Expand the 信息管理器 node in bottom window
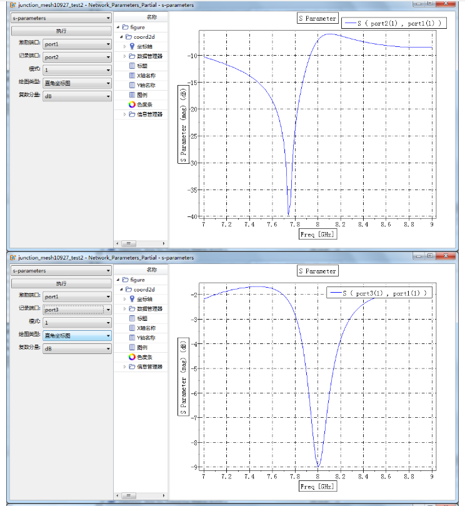Viewport: 465px width, 506px height. [124, 367]
